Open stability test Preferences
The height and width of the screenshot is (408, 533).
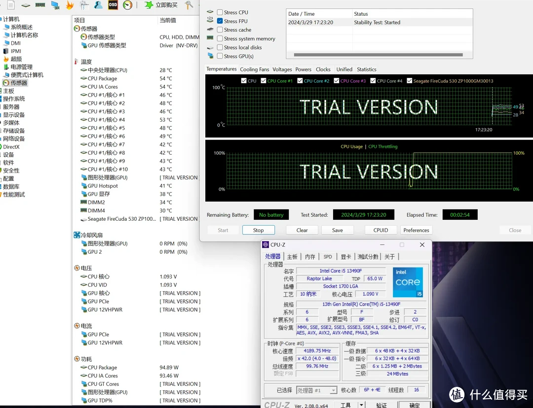(x=416, y=230)
